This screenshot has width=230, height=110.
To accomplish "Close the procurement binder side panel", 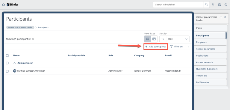I will 225,17.
